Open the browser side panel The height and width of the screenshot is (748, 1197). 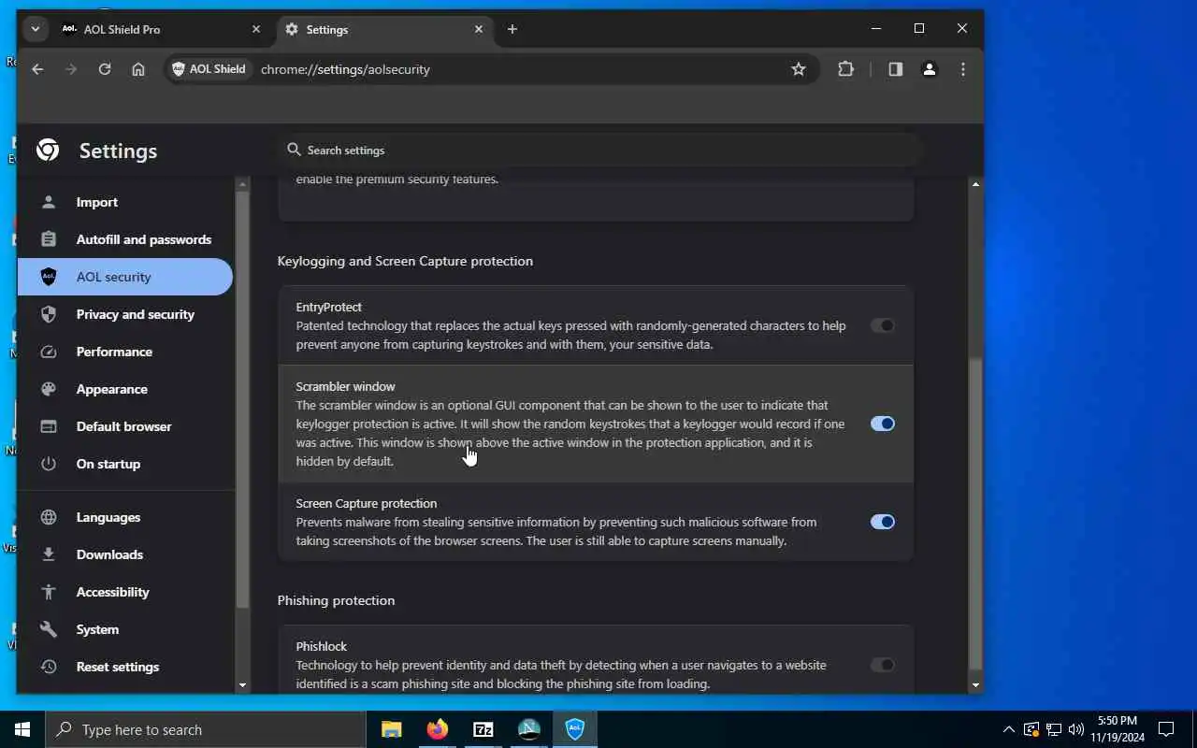click(x=896, y=69)
